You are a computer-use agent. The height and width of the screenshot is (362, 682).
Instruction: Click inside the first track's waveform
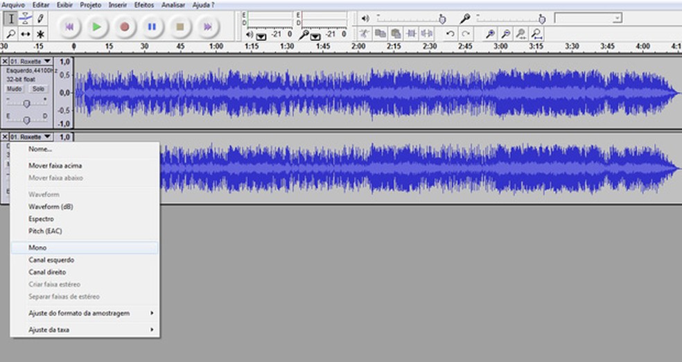point(378,93)
